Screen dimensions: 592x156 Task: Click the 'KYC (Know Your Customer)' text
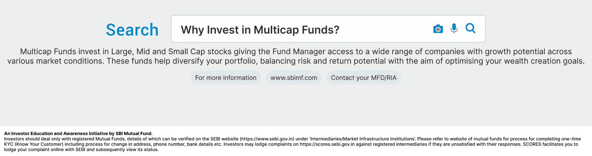(33, 145)
